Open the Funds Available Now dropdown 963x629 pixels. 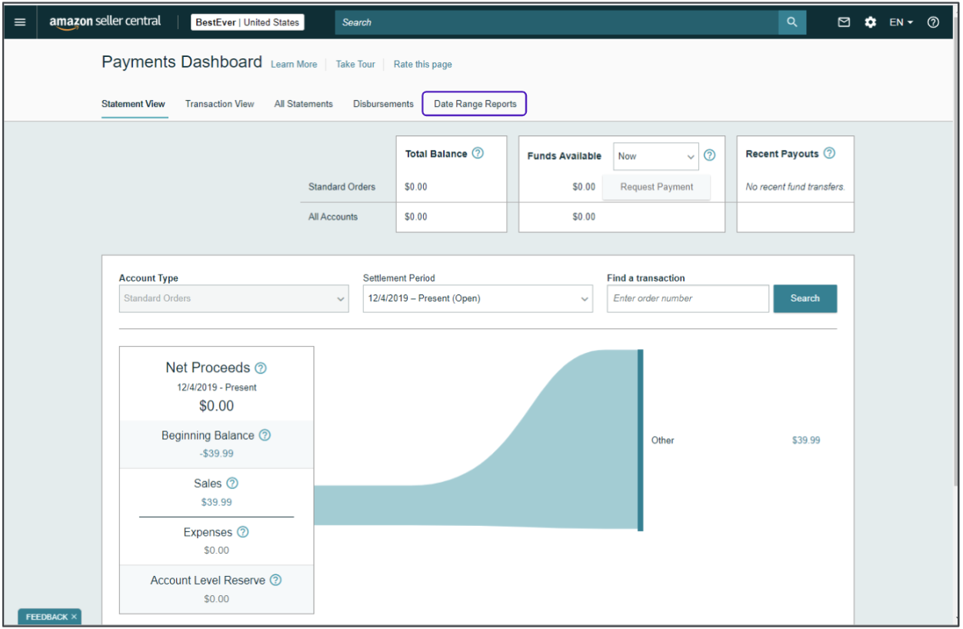655,156
